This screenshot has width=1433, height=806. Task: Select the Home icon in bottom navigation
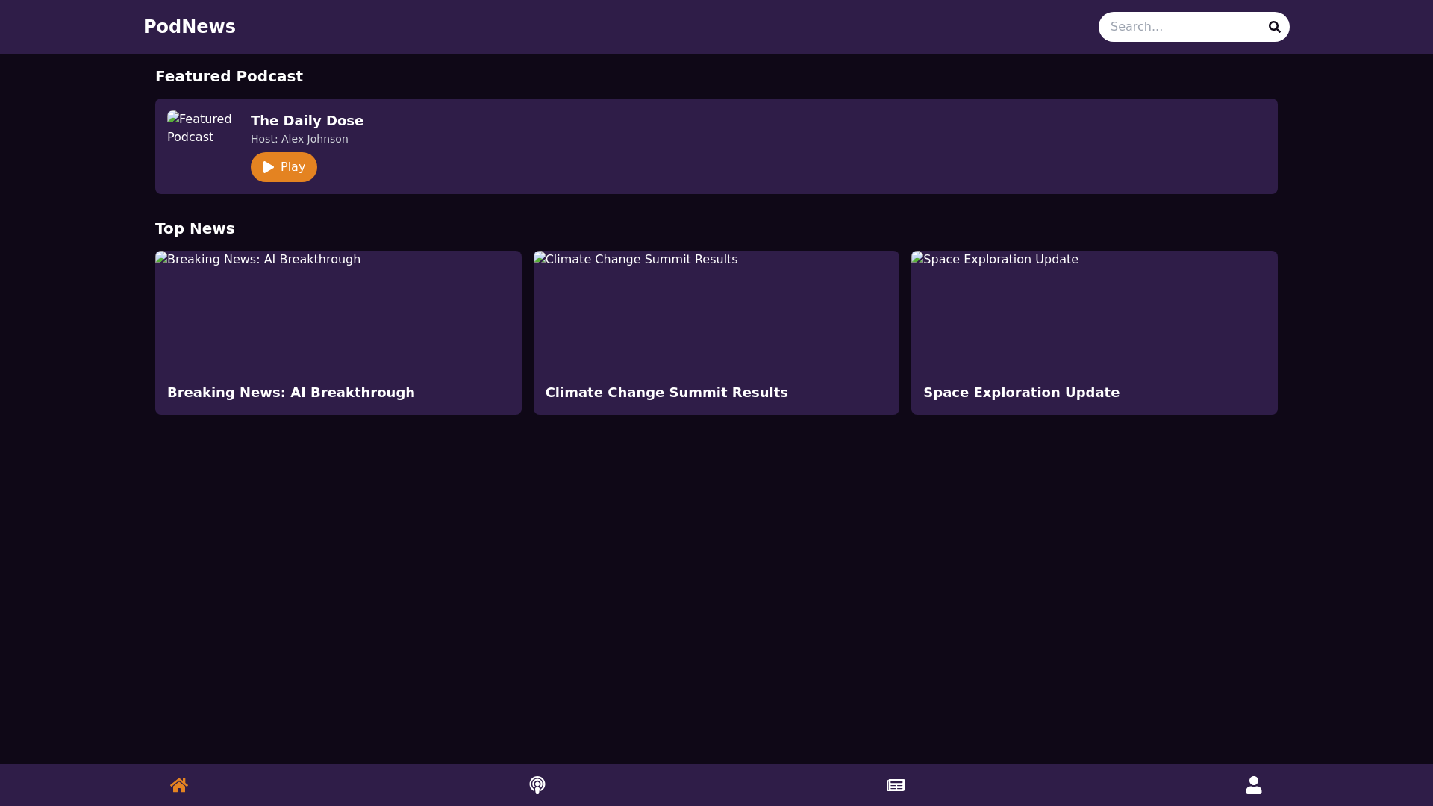click(x=179, y=785)
